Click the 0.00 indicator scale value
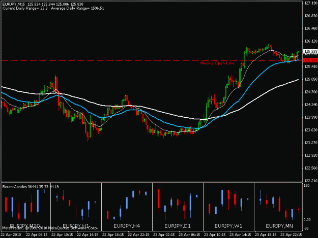This screenshot has height=238, width=318. coord(308,220)
